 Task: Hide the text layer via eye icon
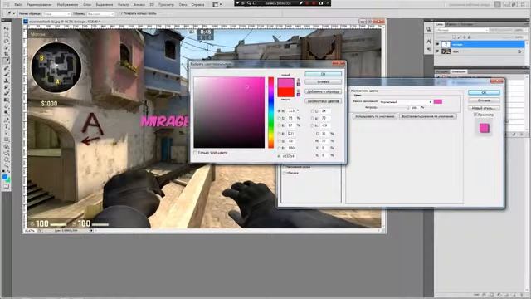click(437, 44)
